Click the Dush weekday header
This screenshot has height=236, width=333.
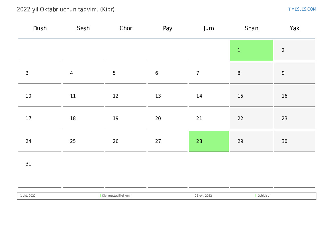40,28
